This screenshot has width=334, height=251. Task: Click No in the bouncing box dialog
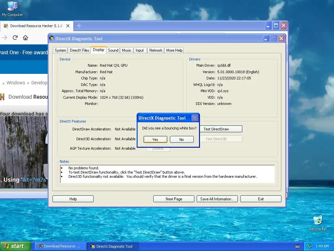pyautogui.click(x=182, y=139)
